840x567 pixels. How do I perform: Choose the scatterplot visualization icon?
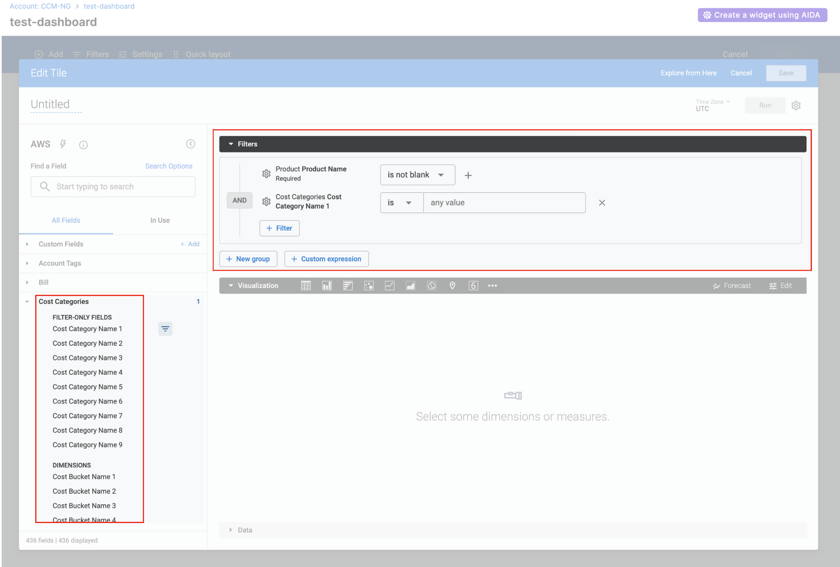coord(369,286)
